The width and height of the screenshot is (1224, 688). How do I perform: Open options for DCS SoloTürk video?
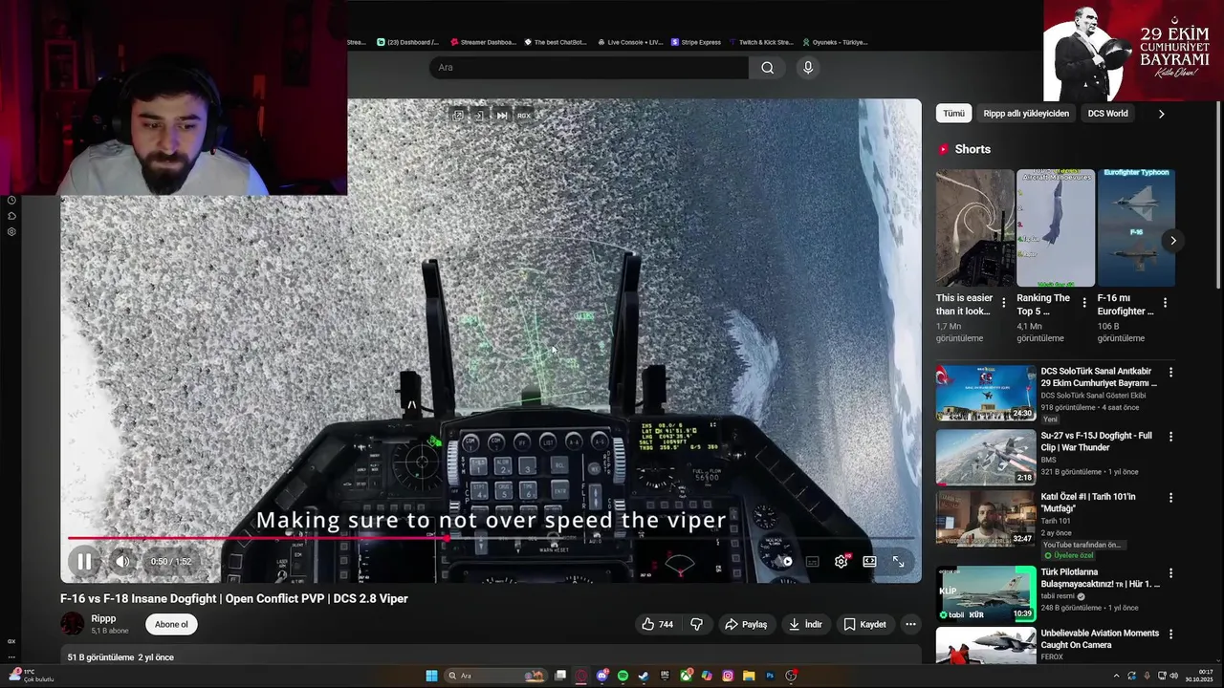[x=1170, y=373]
